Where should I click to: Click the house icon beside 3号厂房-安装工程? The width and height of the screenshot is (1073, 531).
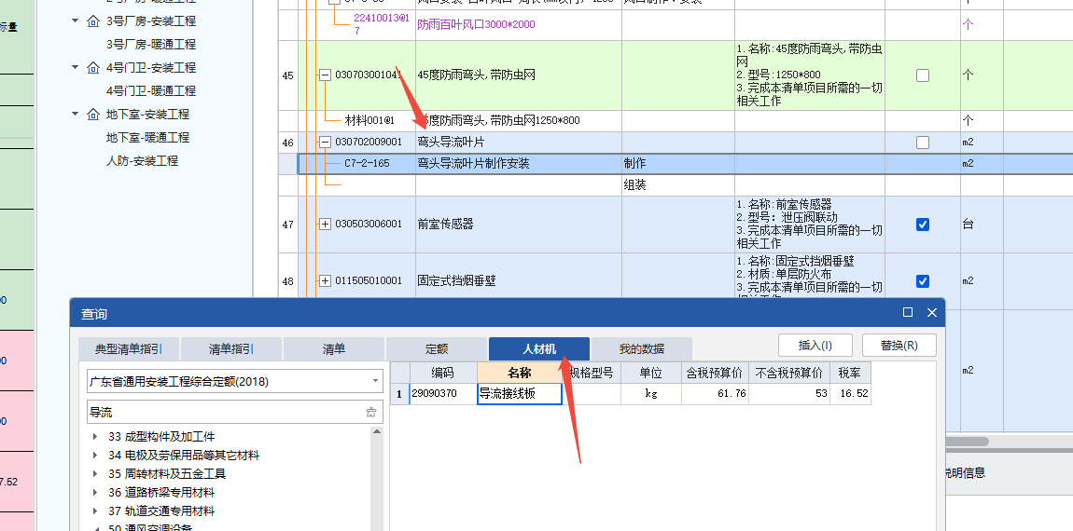(x=93, y=21)
